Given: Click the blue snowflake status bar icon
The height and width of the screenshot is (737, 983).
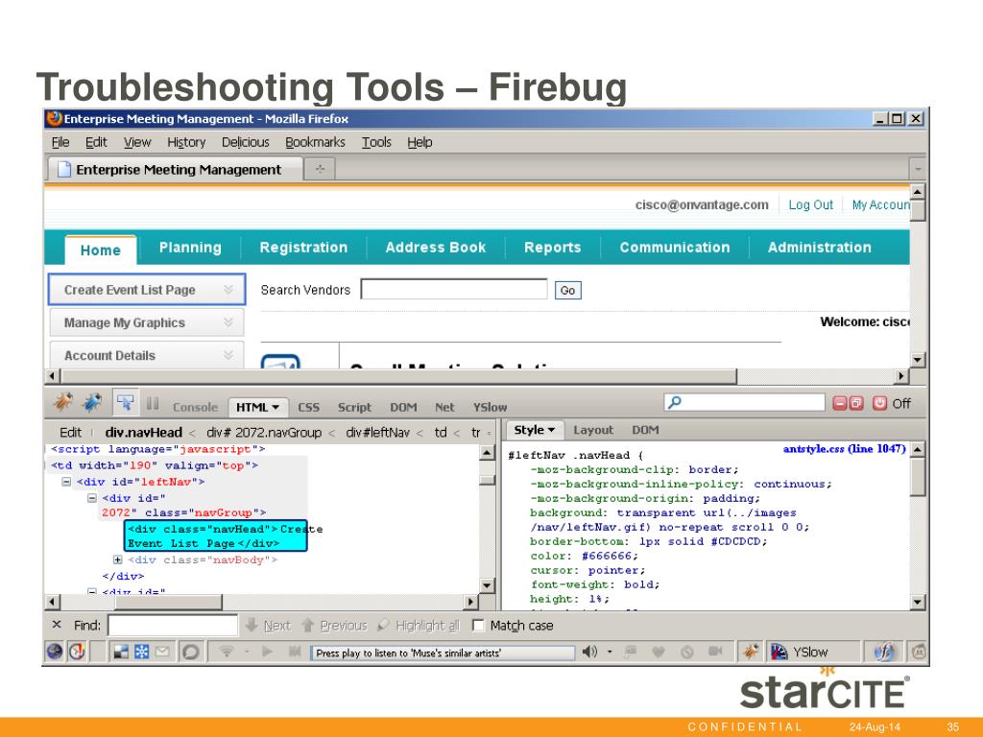Looking at the screenshot, I should 142,652.
